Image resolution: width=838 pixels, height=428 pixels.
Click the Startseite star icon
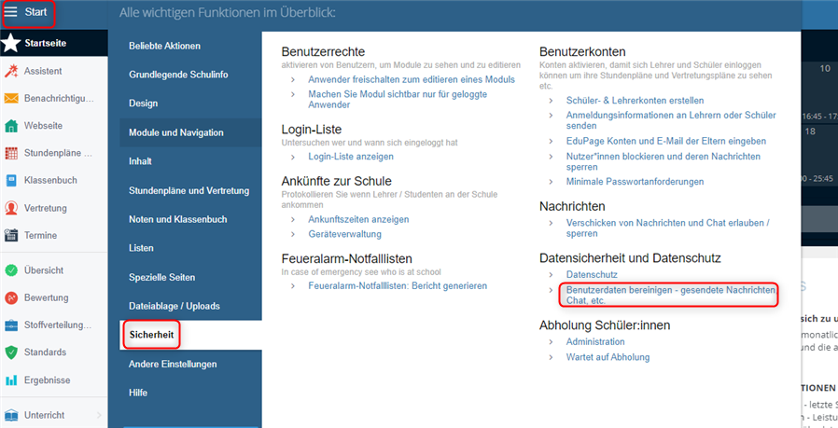coord(11,43)
